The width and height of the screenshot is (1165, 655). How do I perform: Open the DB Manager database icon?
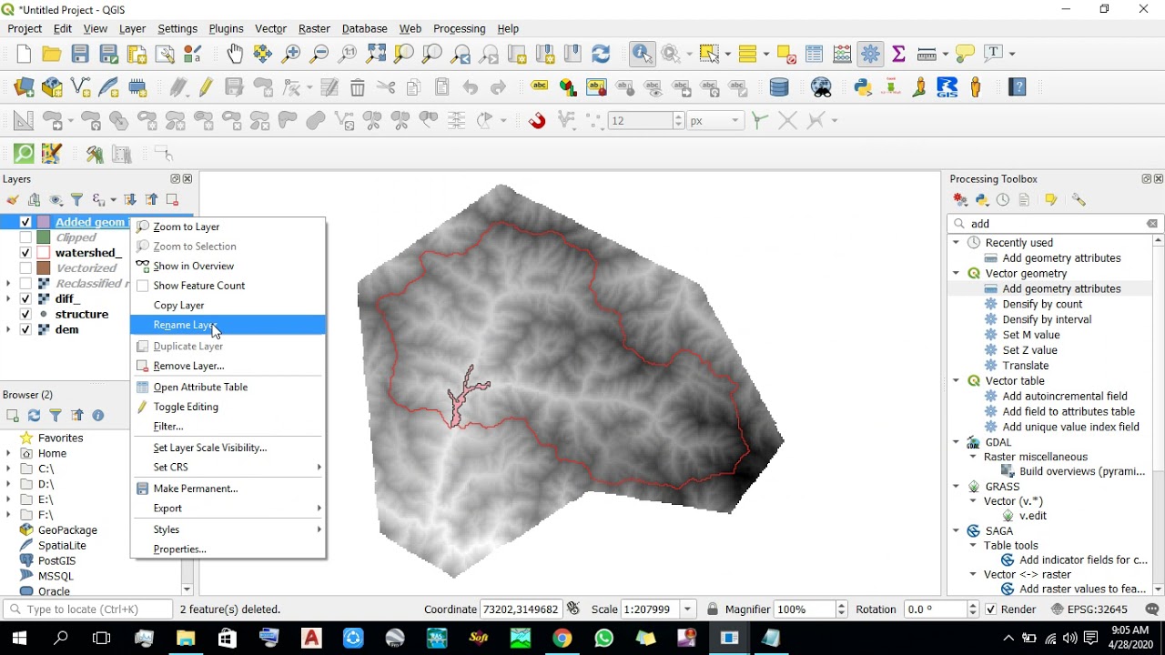[x=779, y=87]
